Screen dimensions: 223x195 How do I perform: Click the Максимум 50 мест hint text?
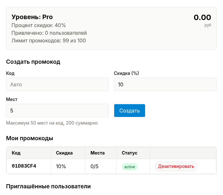click(52, 123)
